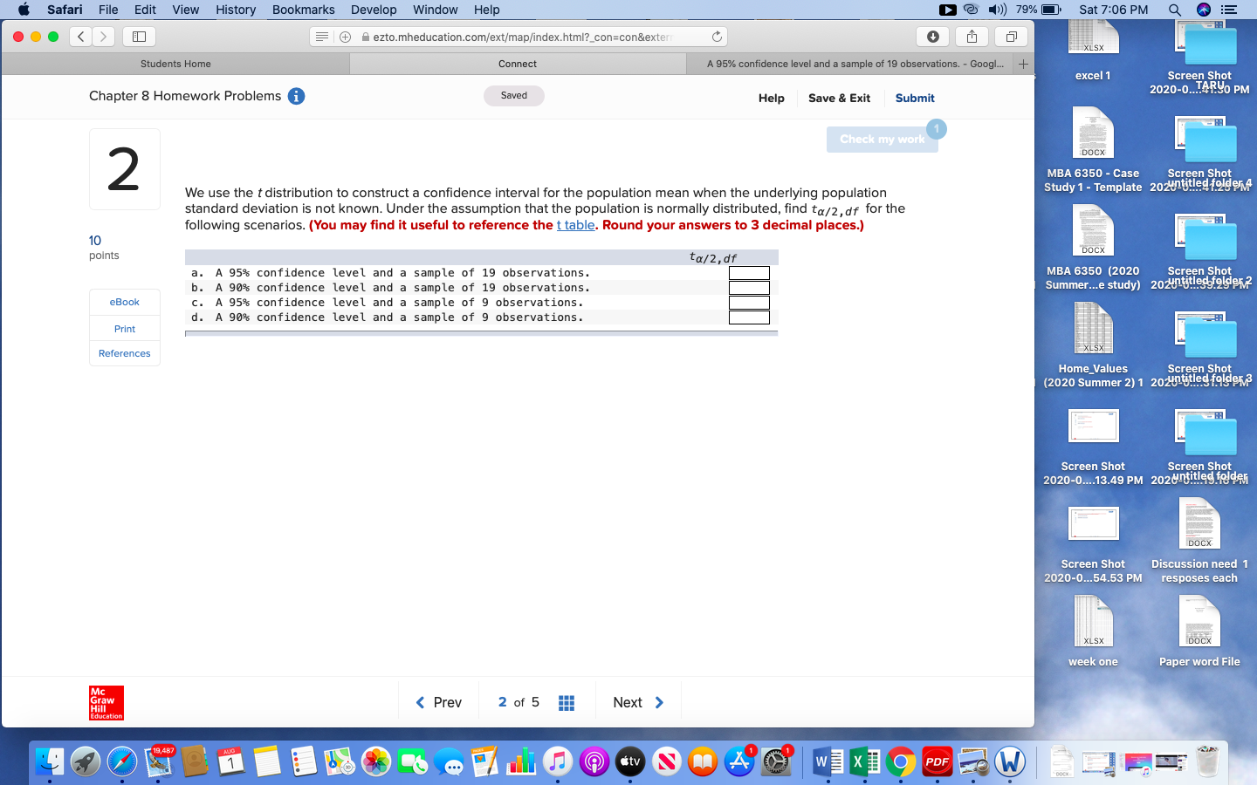Open the question grid navigator icon

567,703
